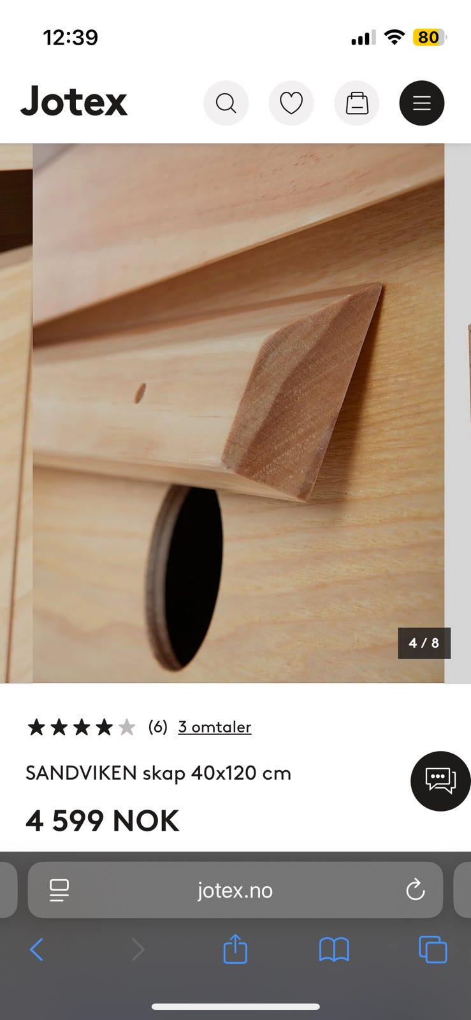This screenshot has height=1020, width=471.
Task: Tap the jotex.no address field
Action: pyautogui.click(x=235, y=890)
